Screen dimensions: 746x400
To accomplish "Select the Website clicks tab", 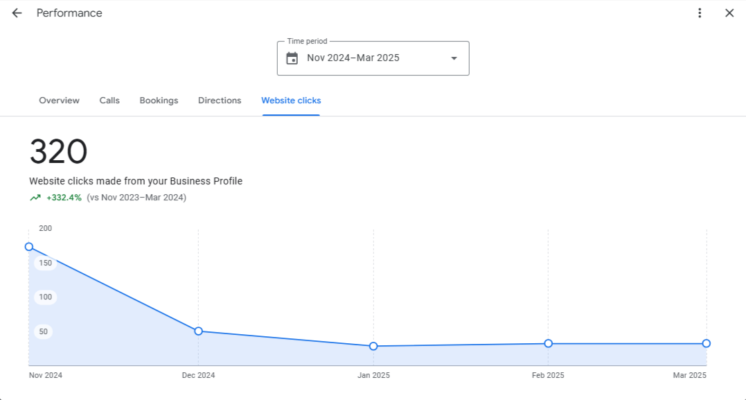I will point(291,101).
